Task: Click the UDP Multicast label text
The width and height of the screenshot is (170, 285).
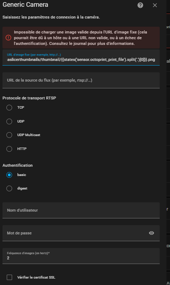Action: [x=29, y=135]
